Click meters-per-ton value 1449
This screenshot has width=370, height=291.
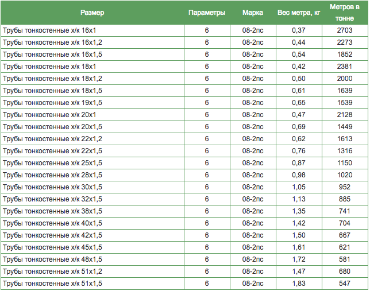coord(345,127)
